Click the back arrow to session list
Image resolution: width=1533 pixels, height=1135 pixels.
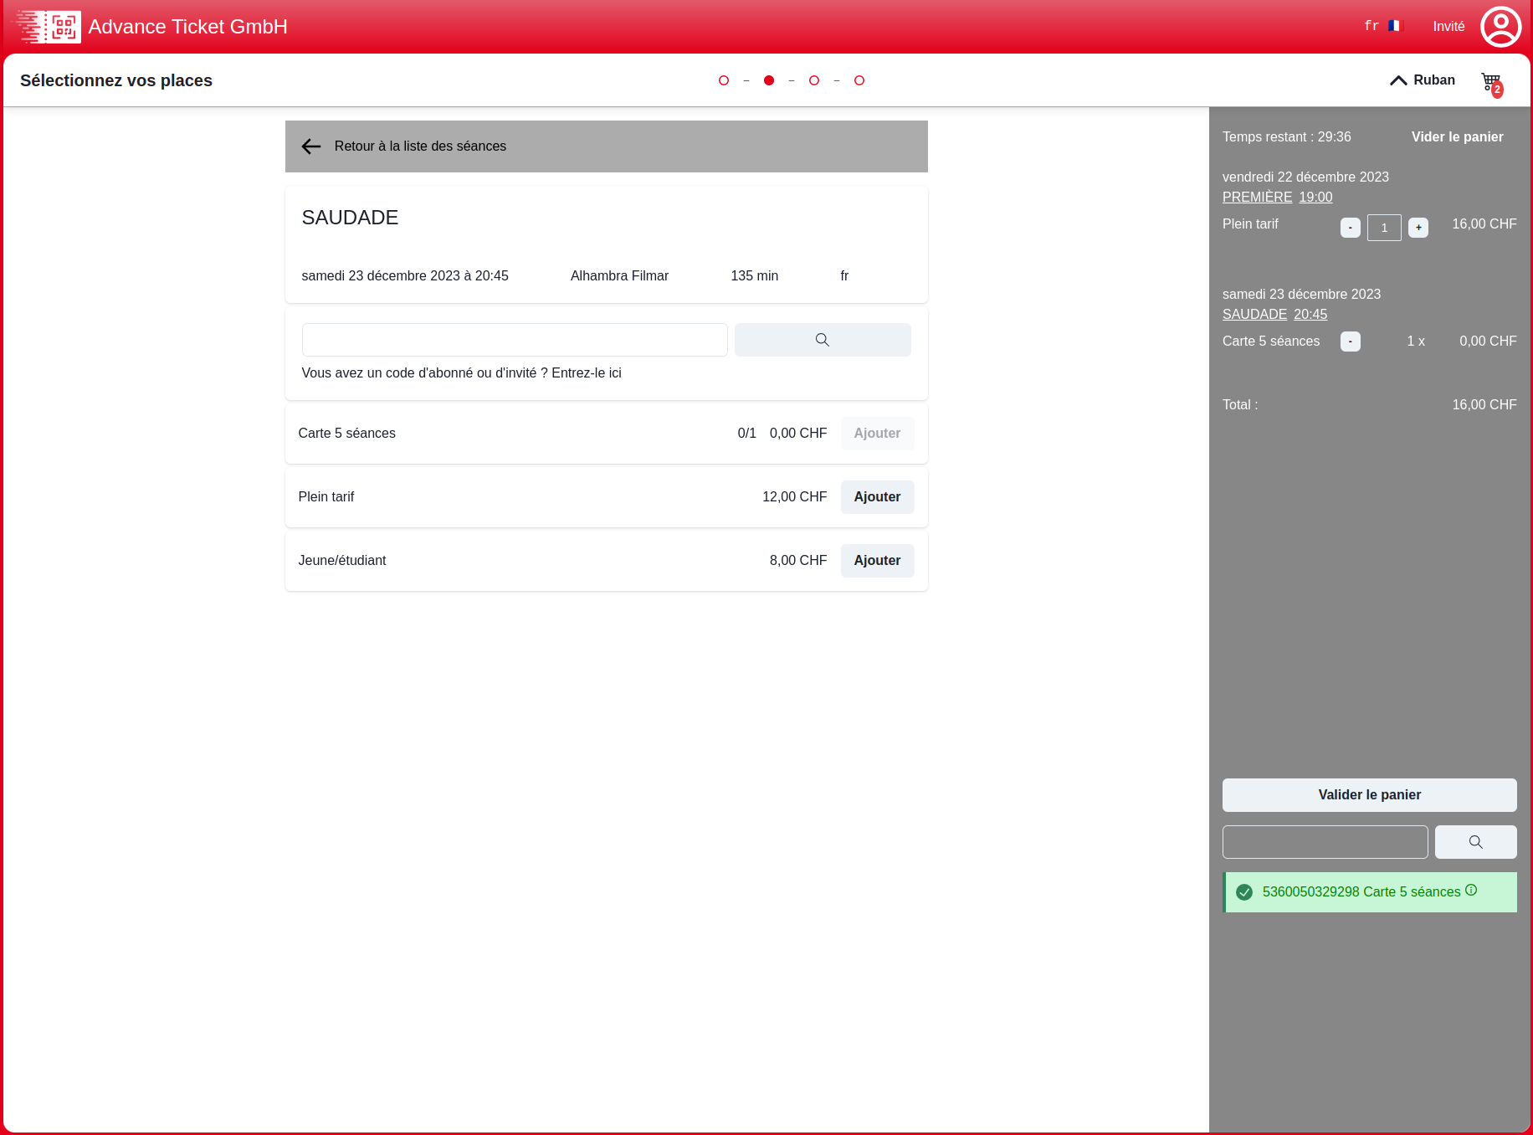311,146
